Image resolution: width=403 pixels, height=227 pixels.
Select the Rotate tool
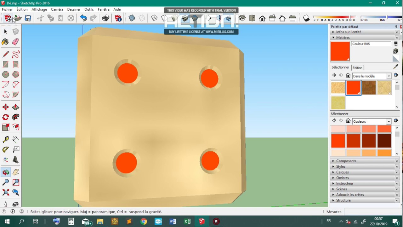(x=6, y=117)
